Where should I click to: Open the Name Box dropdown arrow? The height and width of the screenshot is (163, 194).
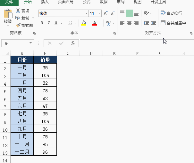click(30, 43)
